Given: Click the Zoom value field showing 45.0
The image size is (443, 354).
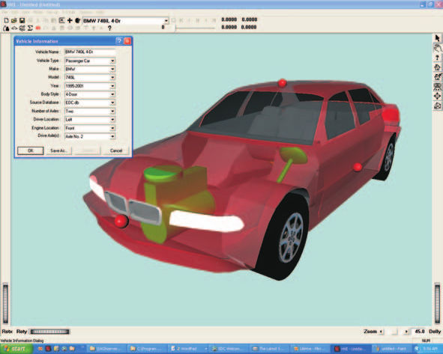Looking at the screenshot, I should point(419,332).
